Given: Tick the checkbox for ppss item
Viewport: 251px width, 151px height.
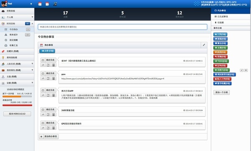Looking at the screenshot, I should [43, 73].
